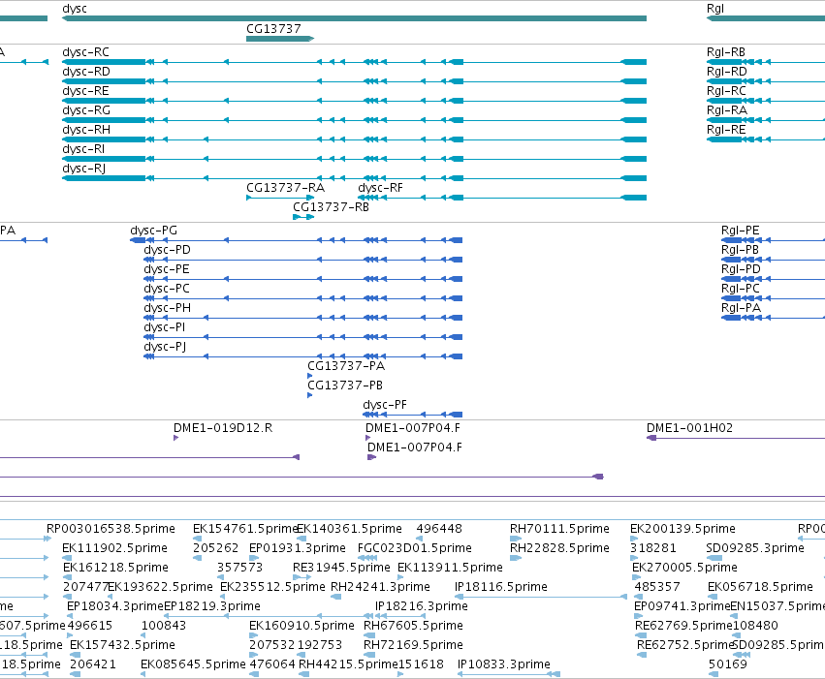Click the DME1-001H02 clone feature
Image resolution: width=825 pixels, height=679 pixels.
736,438
